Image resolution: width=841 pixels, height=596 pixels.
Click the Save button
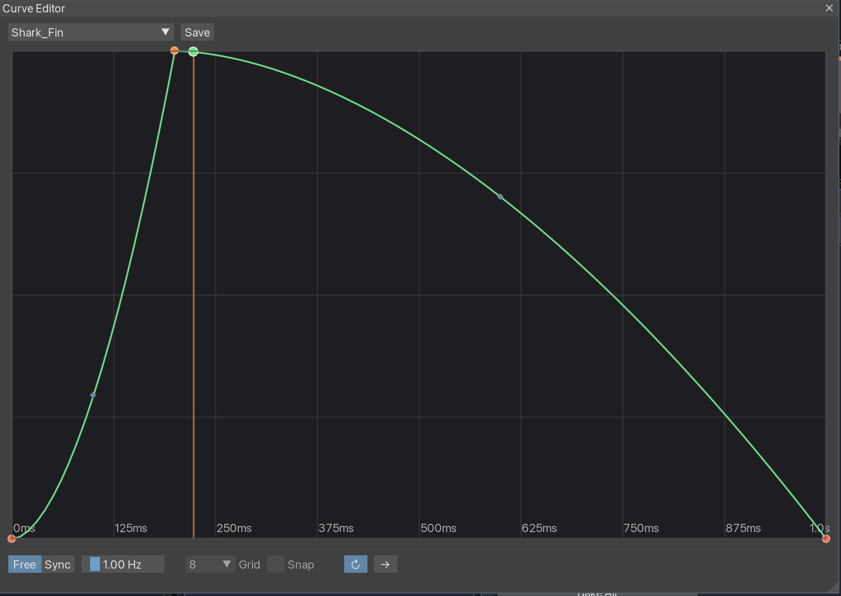pyautogui.click(x=197, y=32)
